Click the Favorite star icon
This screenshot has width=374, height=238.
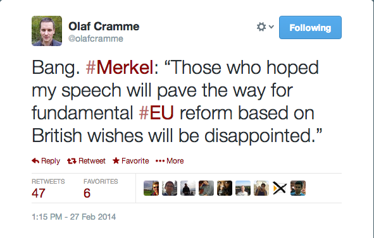tap(116, 160)
